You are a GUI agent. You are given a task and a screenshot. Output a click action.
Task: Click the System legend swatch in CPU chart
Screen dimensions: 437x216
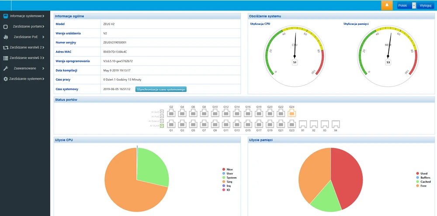coord(224,178)
